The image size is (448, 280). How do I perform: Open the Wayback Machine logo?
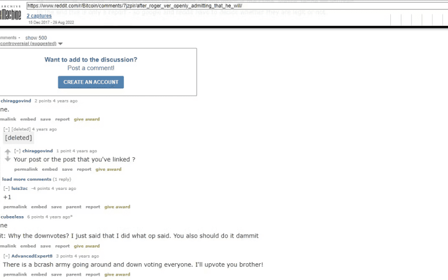click(x=11, y=12)
